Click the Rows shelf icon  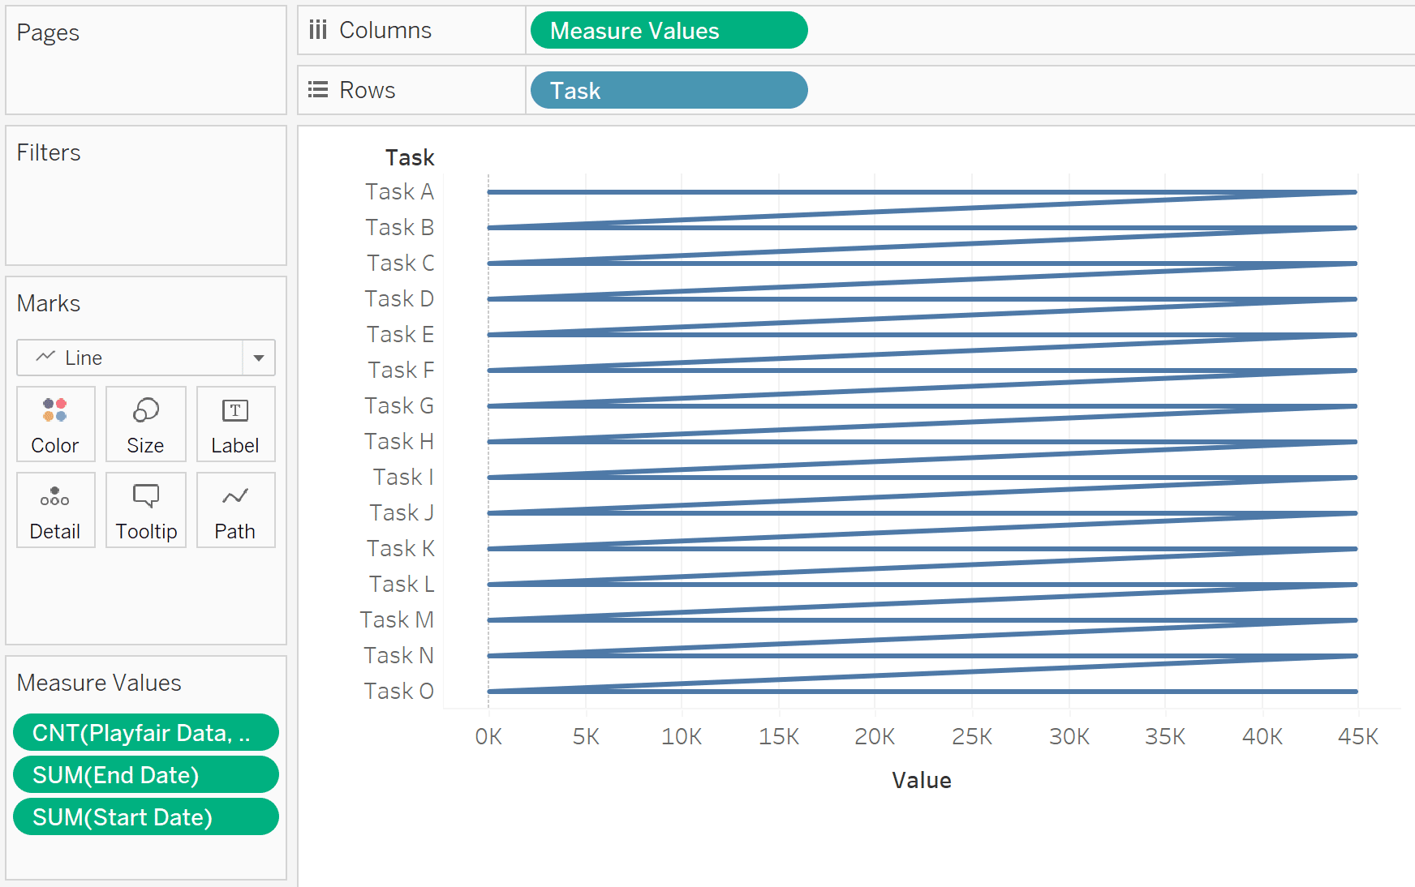pos(318,90)
